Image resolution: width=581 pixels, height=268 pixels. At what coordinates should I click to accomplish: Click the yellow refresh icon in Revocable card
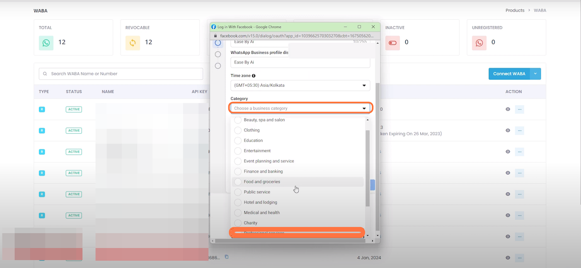point(133,43)
